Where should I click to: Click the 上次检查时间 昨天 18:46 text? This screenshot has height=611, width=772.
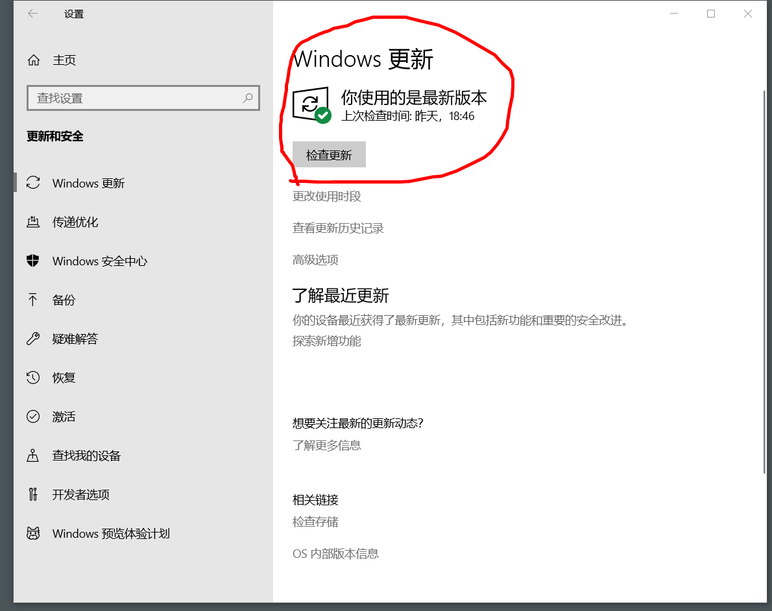pos(407,116)
